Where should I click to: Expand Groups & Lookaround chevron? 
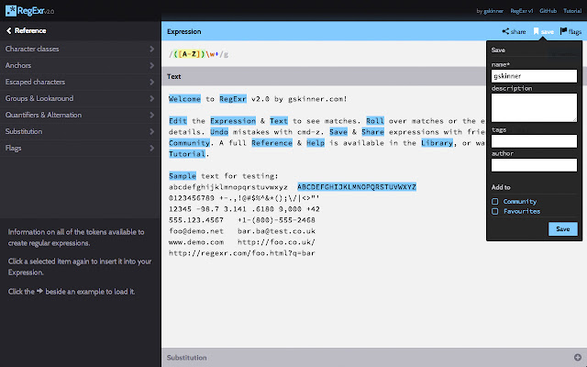(151, 98)
